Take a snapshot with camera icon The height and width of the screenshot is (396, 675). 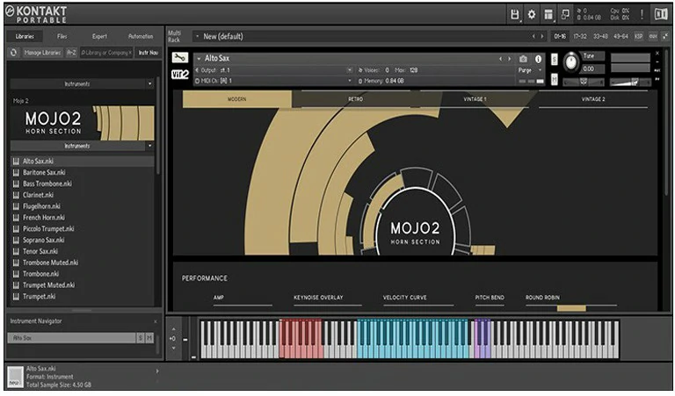(523, 59)
